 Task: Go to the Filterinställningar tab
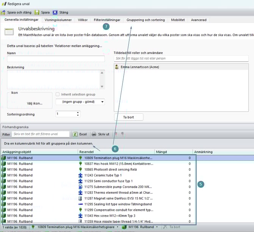[107, 20]
